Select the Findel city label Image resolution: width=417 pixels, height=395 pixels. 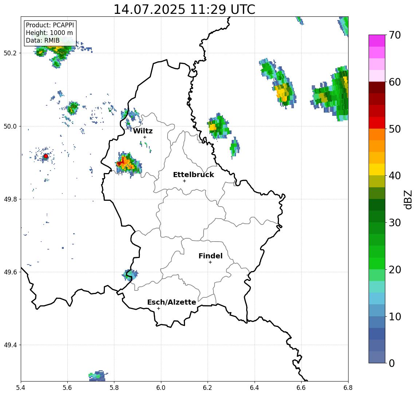pos(211,256)
